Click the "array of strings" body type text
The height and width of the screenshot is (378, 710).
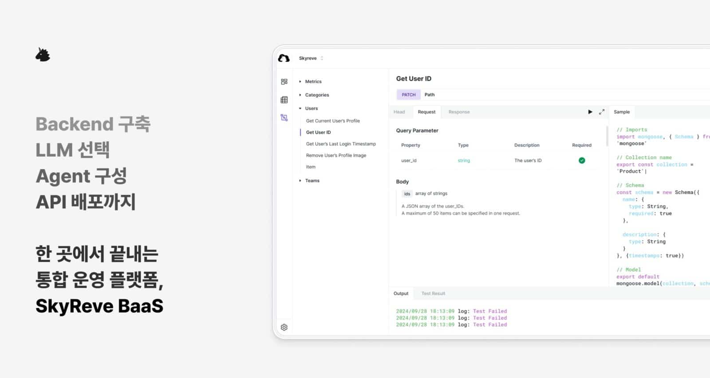click(x=431, y=194)
